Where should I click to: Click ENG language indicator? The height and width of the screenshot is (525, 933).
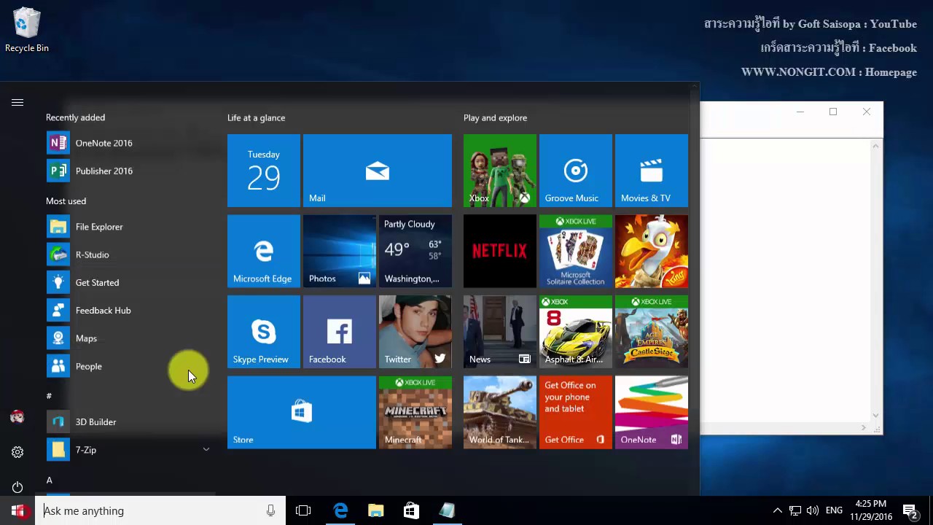tap(834, 510)
